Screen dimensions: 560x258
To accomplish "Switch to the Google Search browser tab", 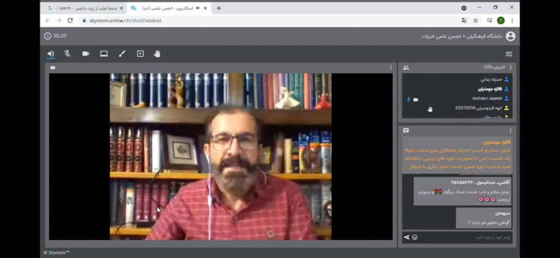I will point(83,8).
